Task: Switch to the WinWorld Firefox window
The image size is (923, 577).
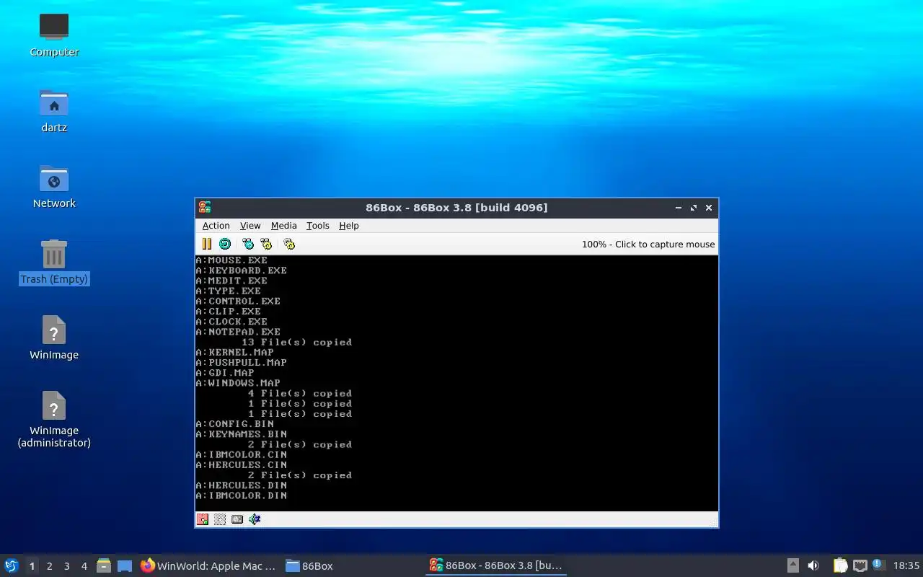Action: (x=208, y=566)
